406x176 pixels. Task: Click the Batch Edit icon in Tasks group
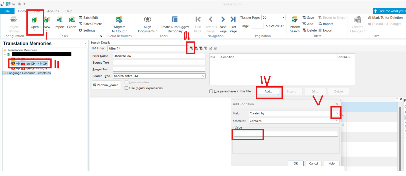pos(80,18)
